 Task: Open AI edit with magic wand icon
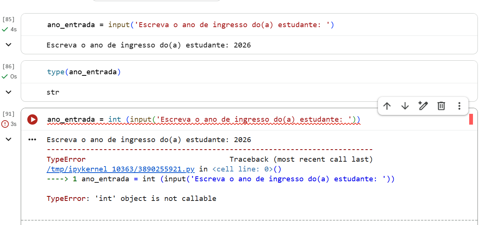[423, 106]
